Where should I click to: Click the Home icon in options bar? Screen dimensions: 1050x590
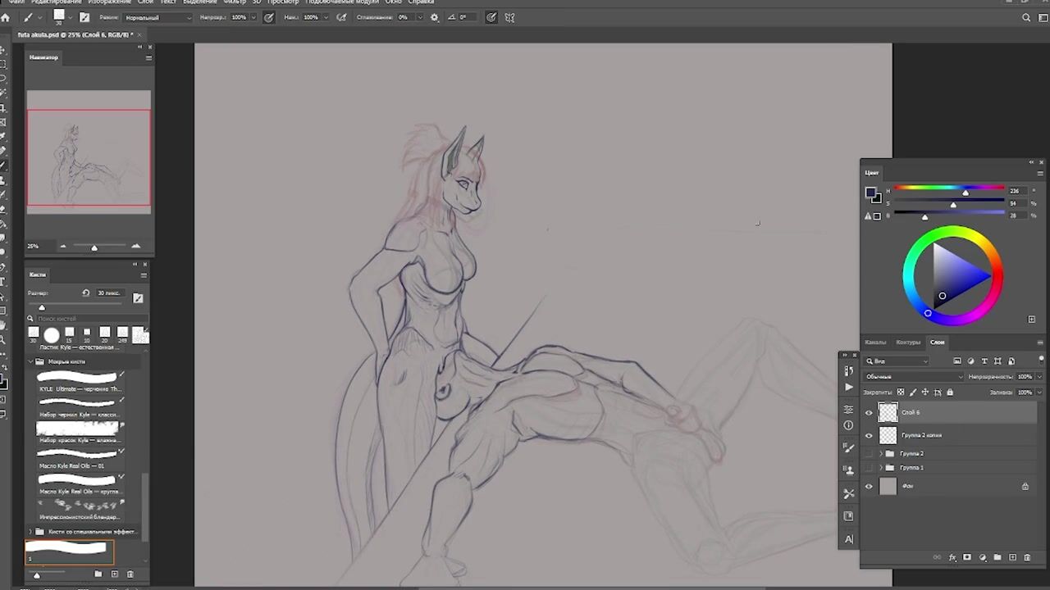pos(6,17)
